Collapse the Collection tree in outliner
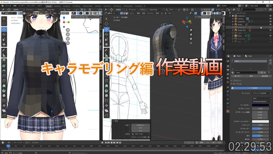Image resolution: width=273 pixels, height=154 pixels. click(x=230, y=16)
